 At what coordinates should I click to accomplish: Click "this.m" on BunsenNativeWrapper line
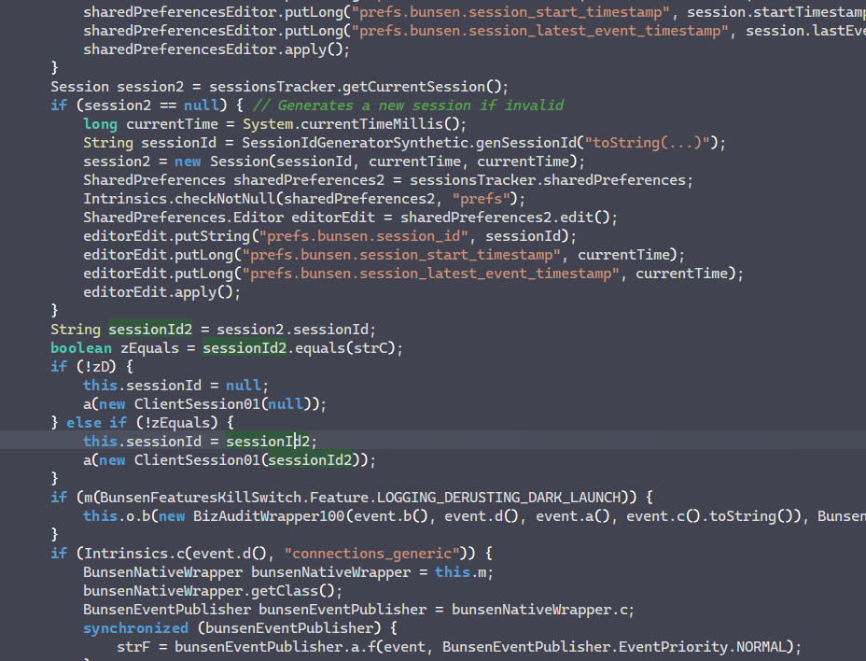click(461, 572)
